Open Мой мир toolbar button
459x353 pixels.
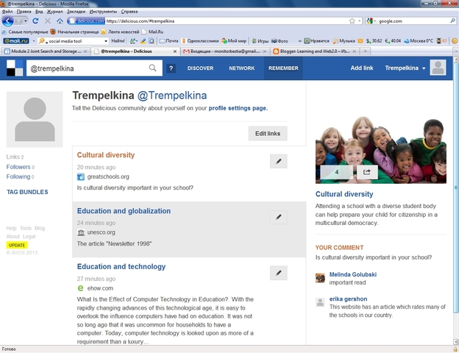[234, 41]
